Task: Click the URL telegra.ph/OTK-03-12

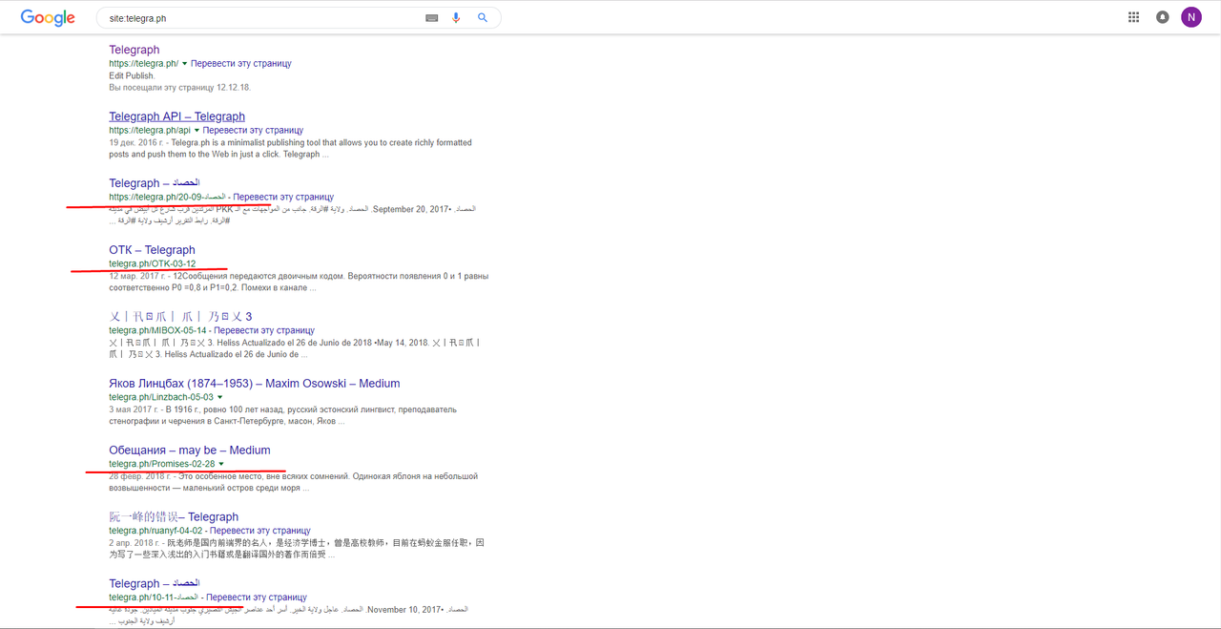Action: tap(153, 263)
